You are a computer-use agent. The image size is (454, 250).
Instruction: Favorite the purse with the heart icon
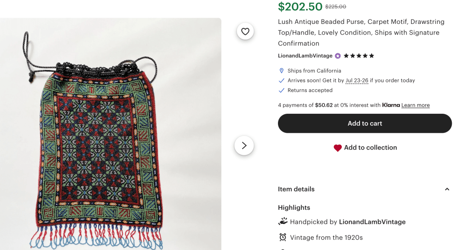pos(245,31)
